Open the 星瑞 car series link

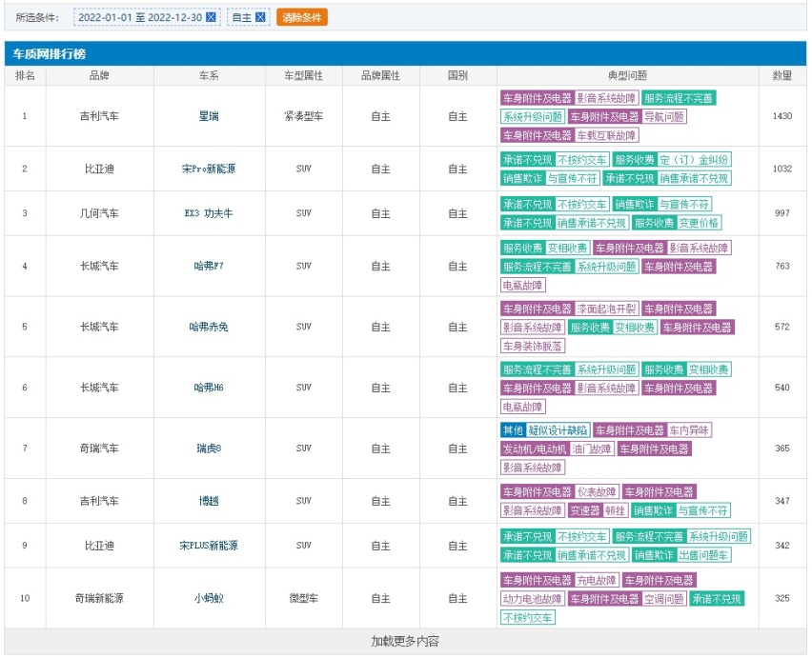[x=209, y=116]
